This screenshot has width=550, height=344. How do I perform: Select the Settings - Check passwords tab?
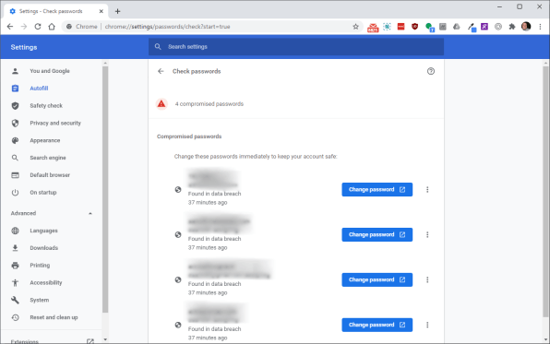pos(55,11)
